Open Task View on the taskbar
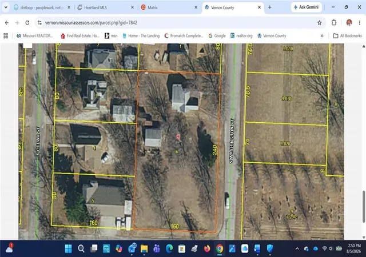The width and height of the screenshot is (366, 257). (x=94, y=248)
